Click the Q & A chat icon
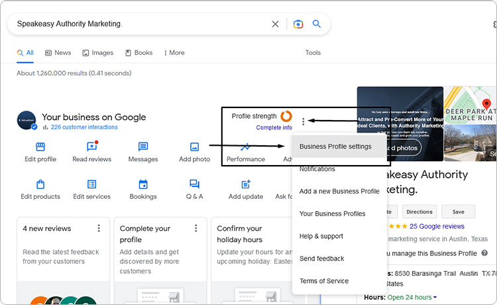Viewport: 497px width, 305px height. pyautogui.click(x=194, y=184)
